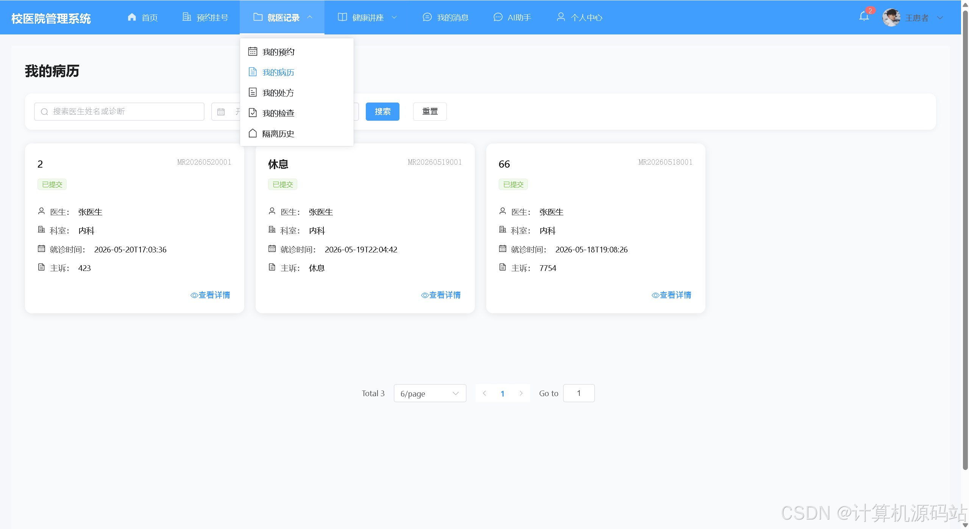
Task: Open the notification bell with badge 2
Action: pyautogui.click(x=864, y=16)
